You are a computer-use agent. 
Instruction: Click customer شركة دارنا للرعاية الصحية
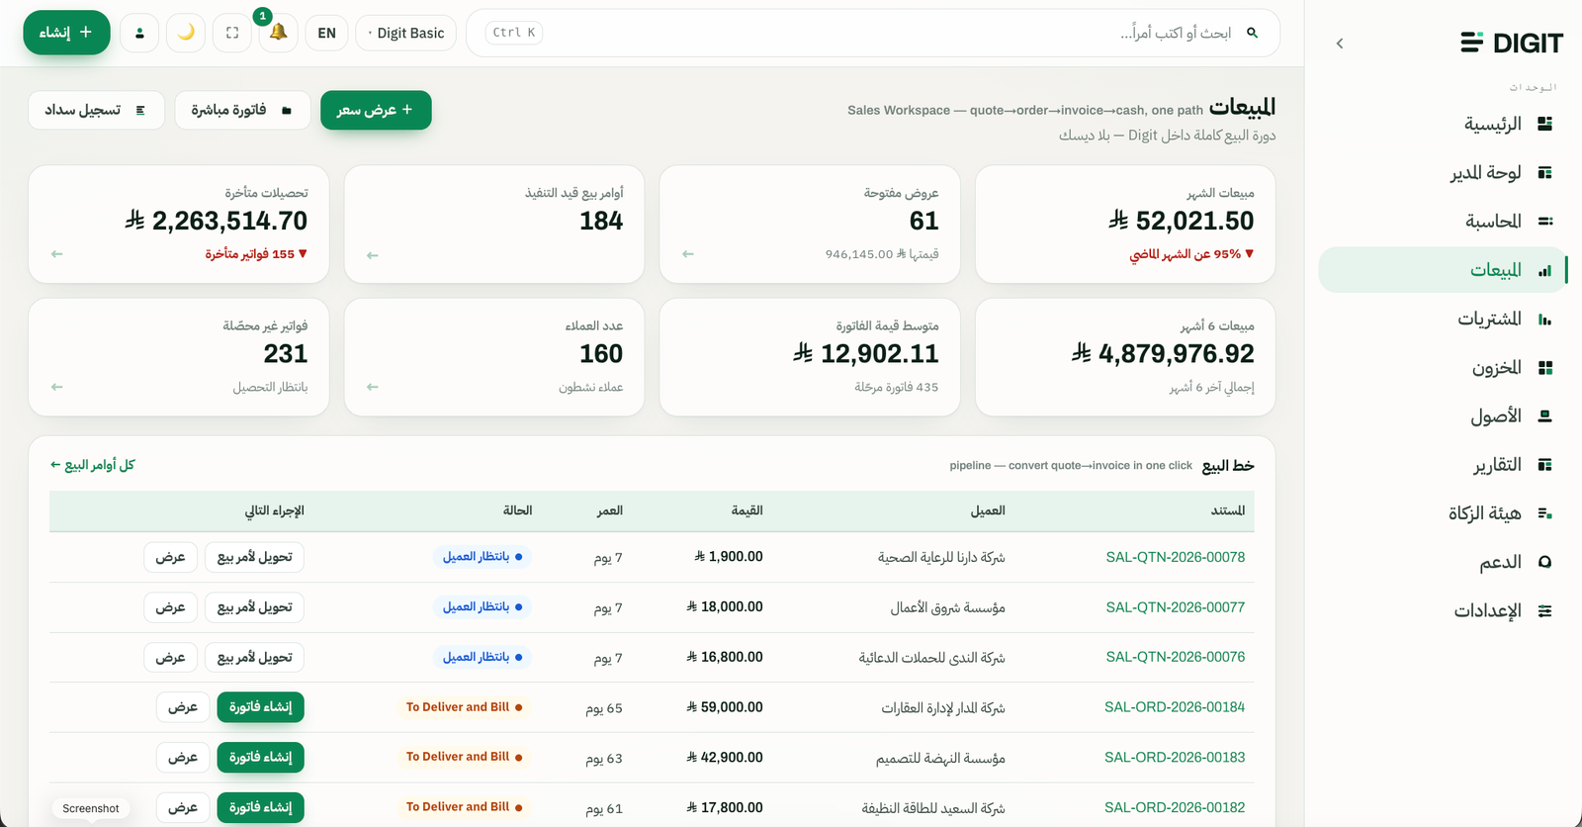pyautogui.click(x=941, y=558)
